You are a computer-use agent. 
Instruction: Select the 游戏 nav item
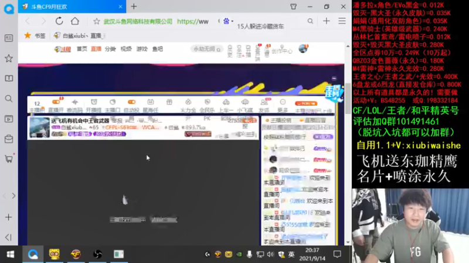(x=142, y=49)
